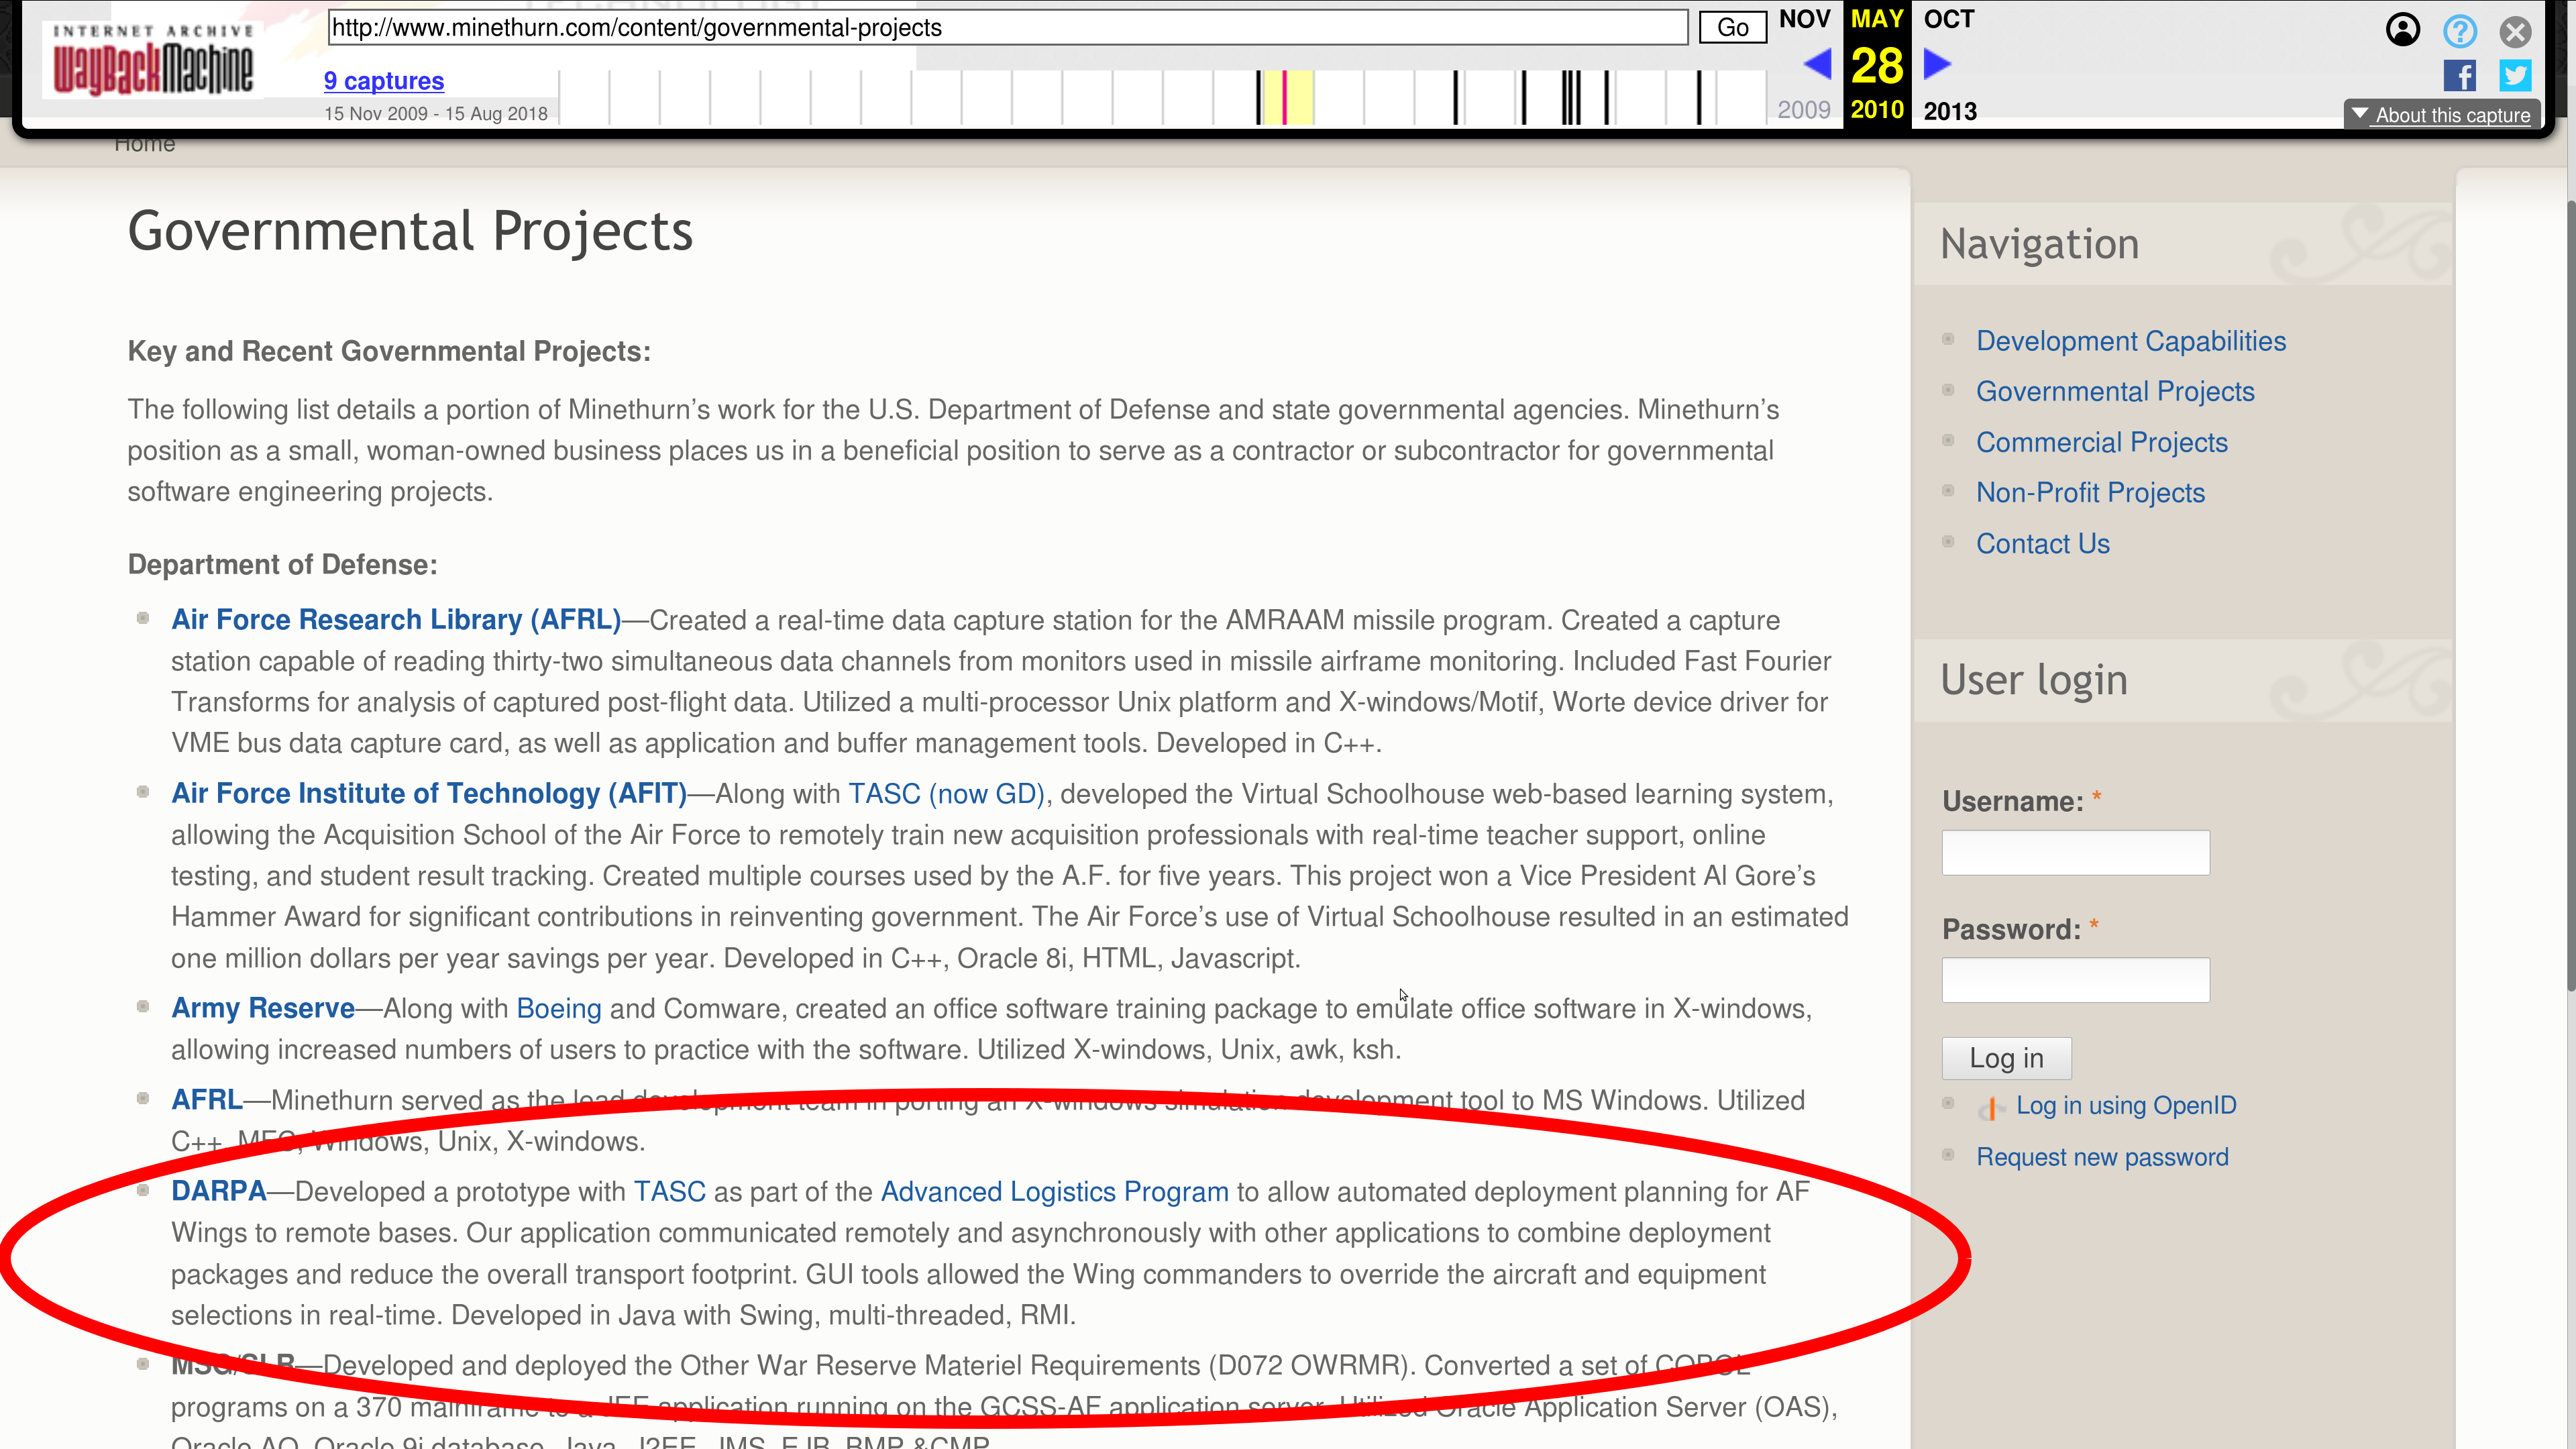Viewport: 2576px width, 1449px height.
Task: Open the AFRL link in fourth bullet
Action: [x=207, y=1100]
